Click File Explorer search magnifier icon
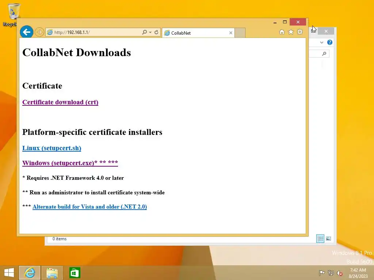The width and height of the screenshot is (374, 280). (324, 54)
